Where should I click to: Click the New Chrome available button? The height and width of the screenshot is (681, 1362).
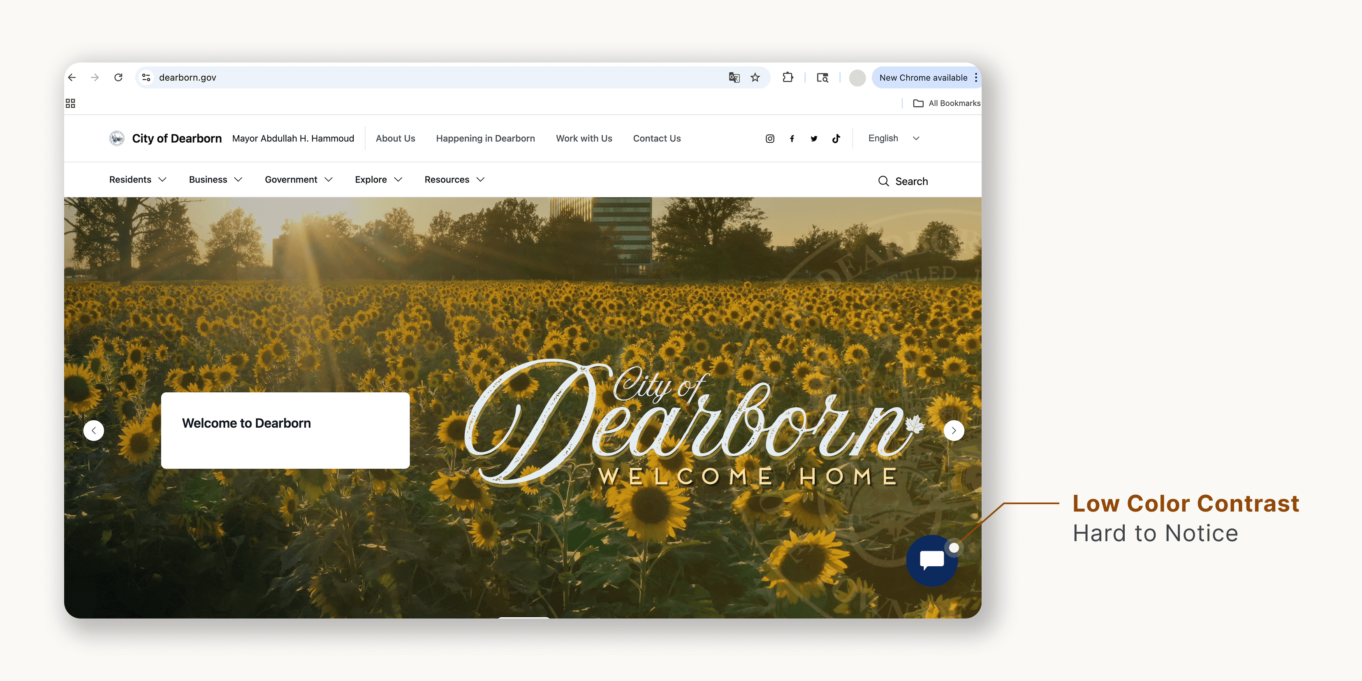[923, 78]
